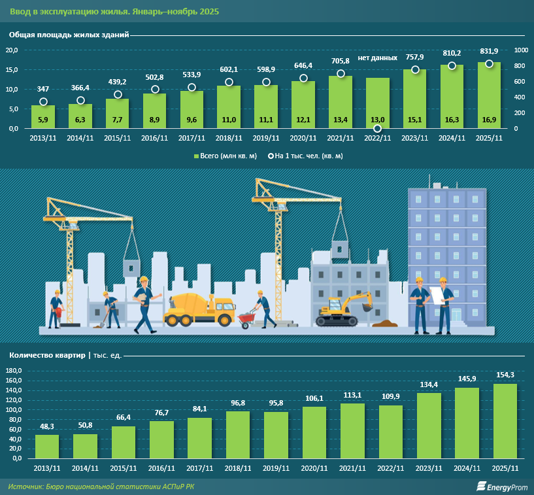The image size is (534, 495).
Task: Click the circle legend marker for На 1 тыс. чел.
Action: click(x=269, y=156)
